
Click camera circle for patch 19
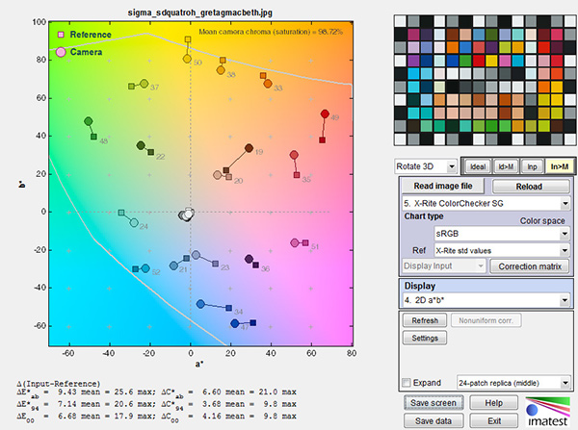pyautogui.click(x=250, y=148)
